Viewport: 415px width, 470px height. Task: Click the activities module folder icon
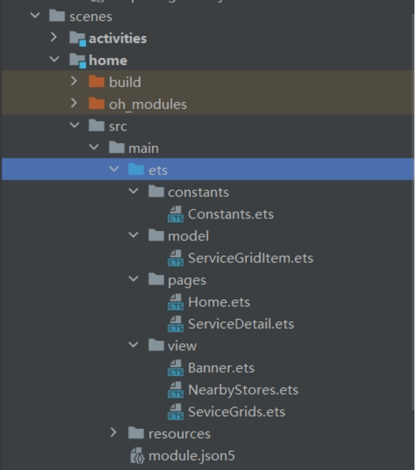[78, 38]
